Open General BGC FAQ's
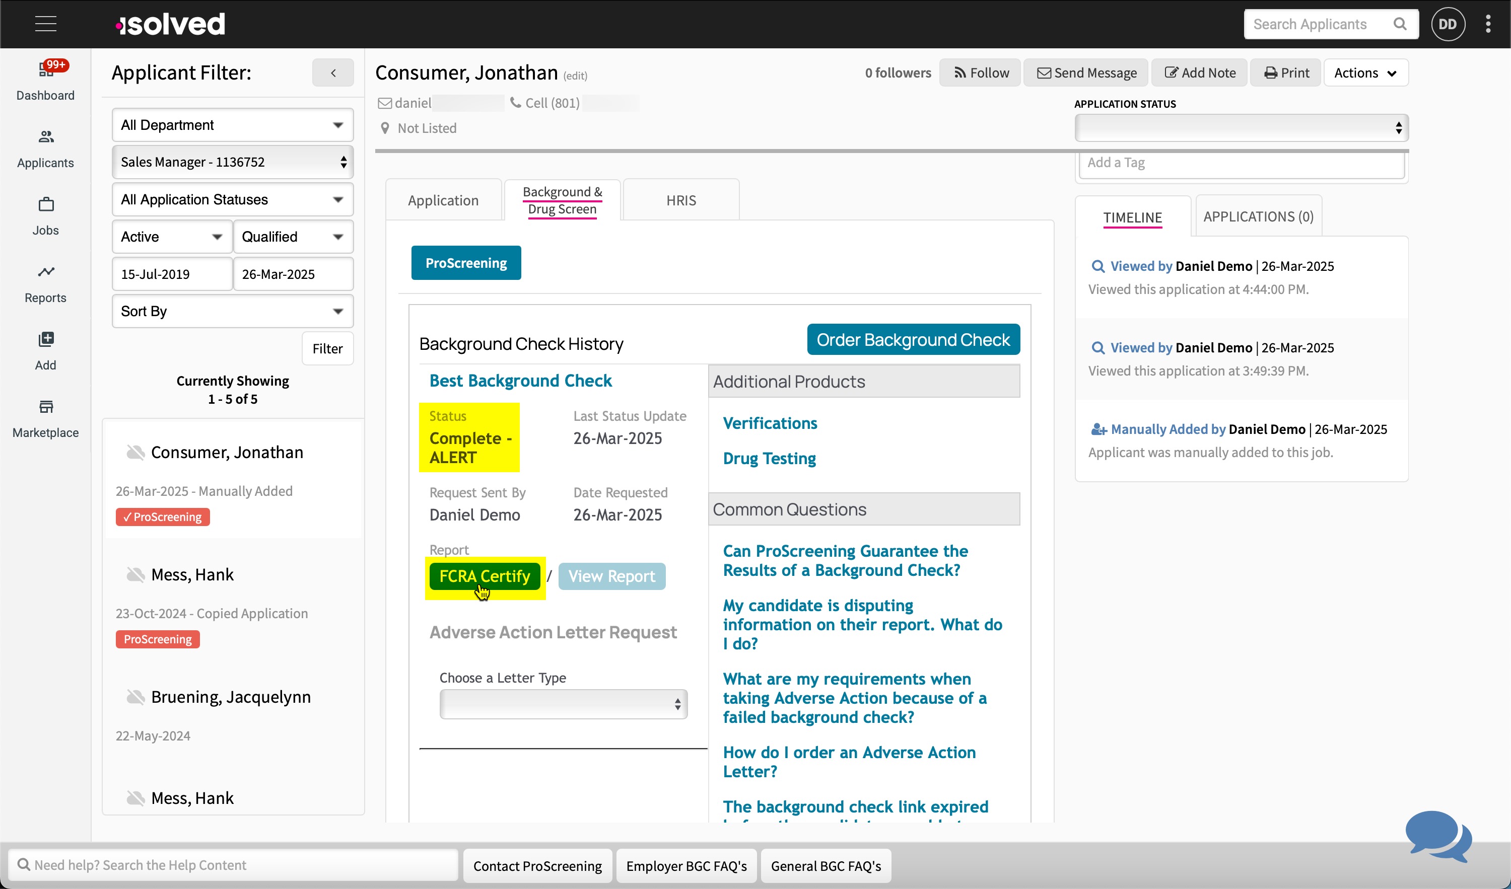The image size is (1511, 889). tap(826, 866)
